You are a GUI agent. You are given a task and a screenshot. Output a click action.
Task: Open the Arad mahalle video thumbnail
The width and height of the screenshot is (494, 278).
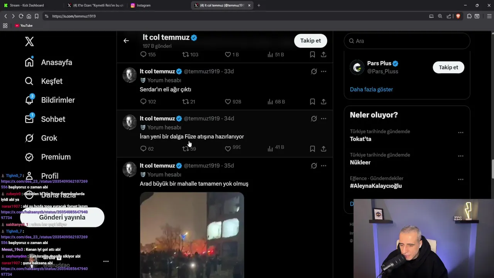click(192, 235)
